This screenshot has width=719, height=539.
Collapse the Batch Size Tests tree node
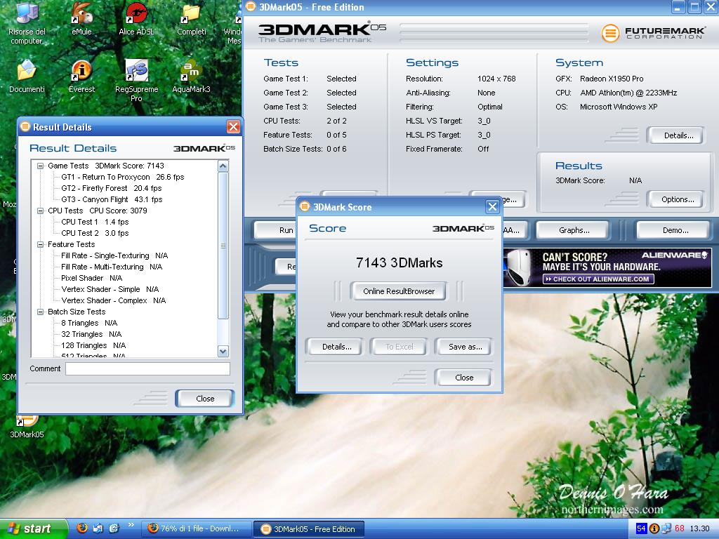(x=40, y=312)
